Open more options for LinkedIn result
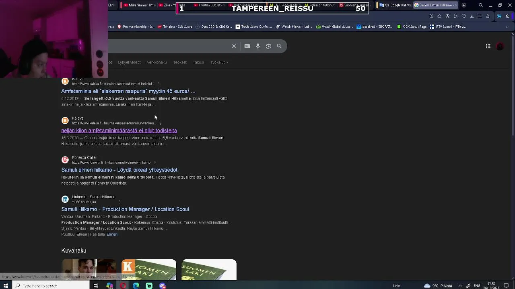 [x=120, y=202]
